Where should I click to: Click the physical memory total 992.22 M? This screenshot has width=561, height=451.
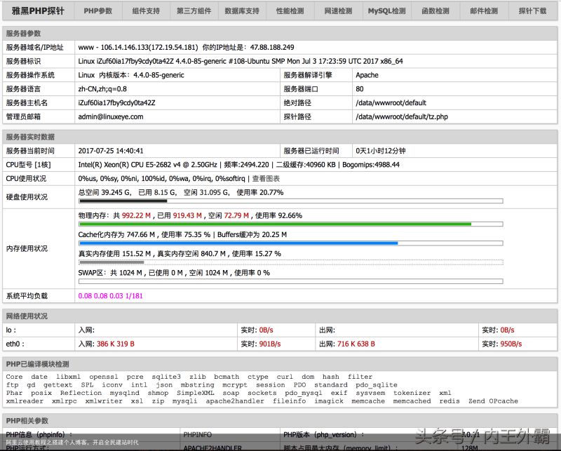(x=136, y=215)
